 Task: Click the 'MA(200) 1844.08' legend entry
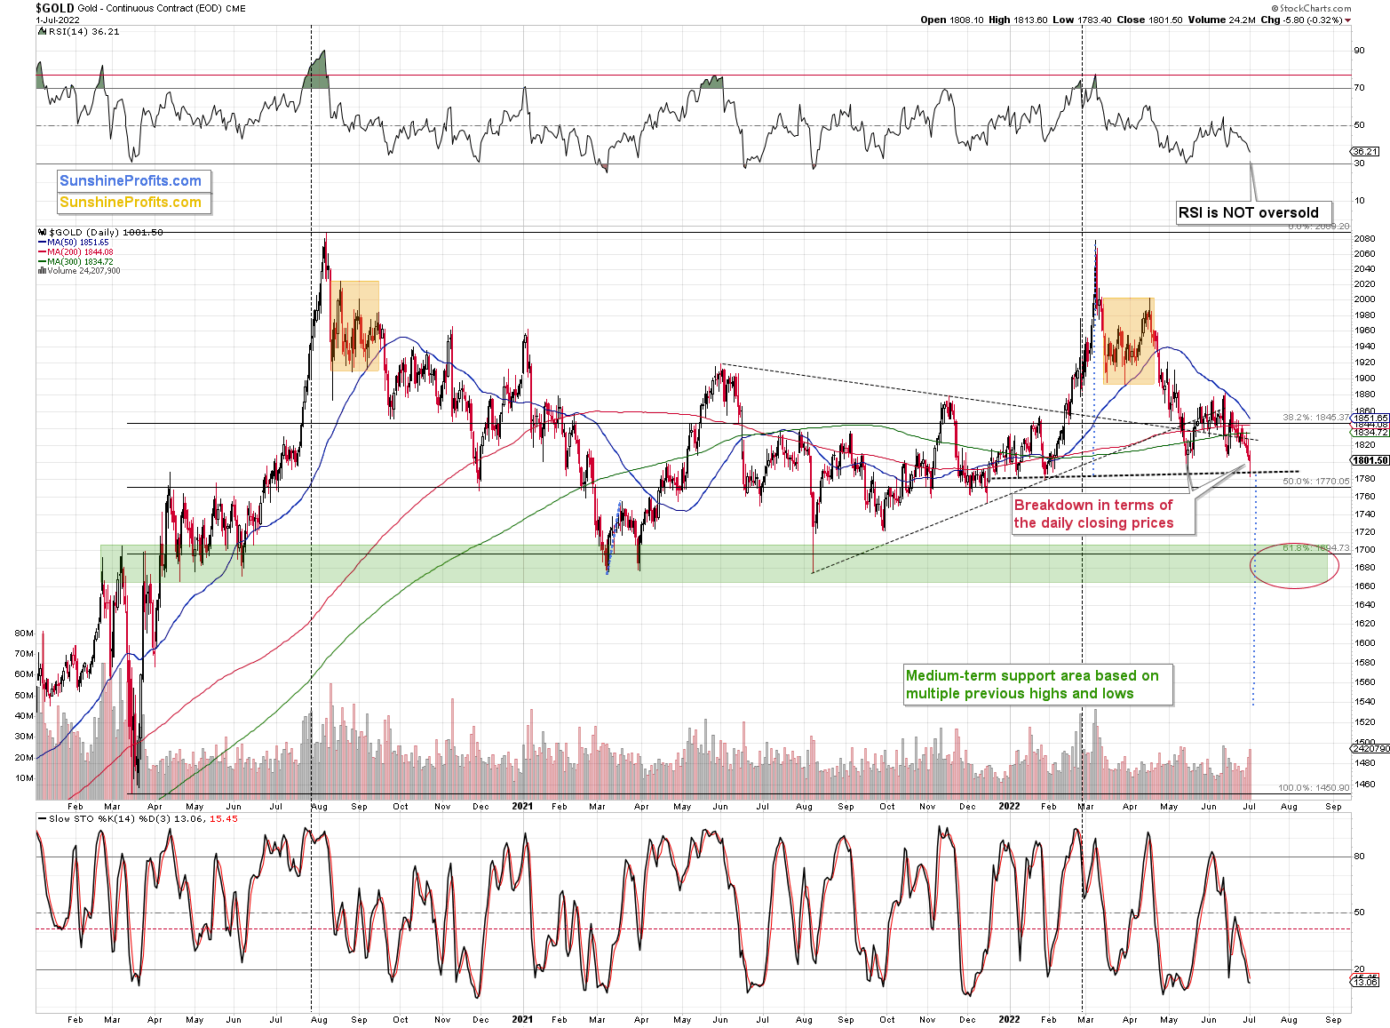coord(75,252)
